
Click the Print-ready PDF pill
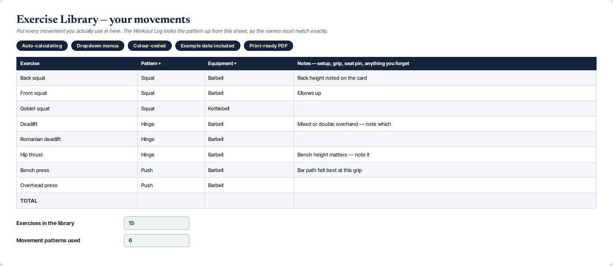[269, 46]
